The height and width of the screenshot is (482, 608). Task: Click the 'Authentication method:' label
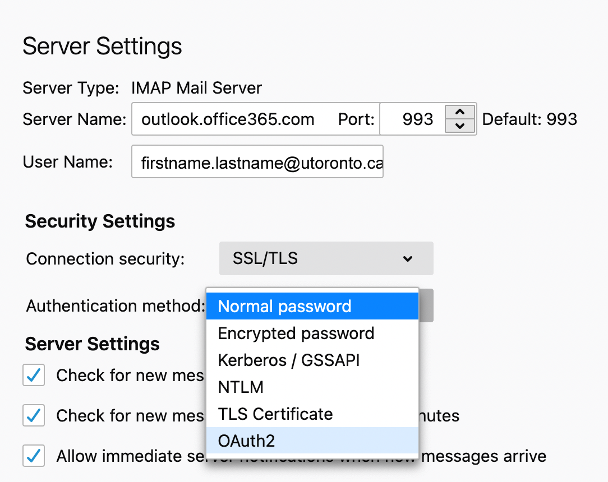point(115,306)
